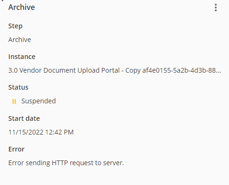Click the Step field label
Screen dimensions: 229x185
click(16, 26)
